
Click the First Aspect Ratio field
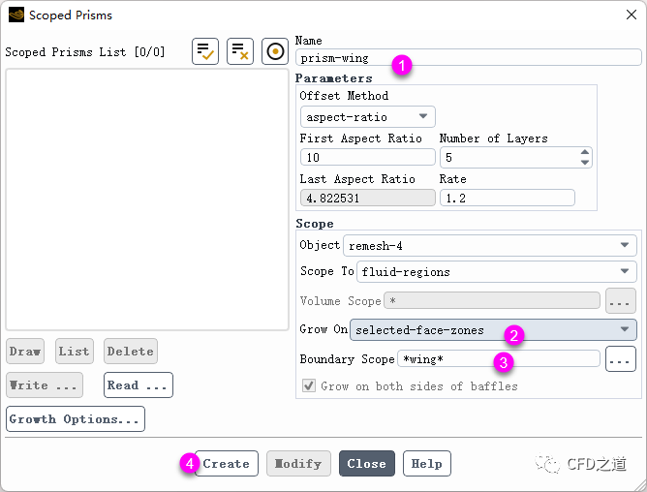click(x=367, y=157)
